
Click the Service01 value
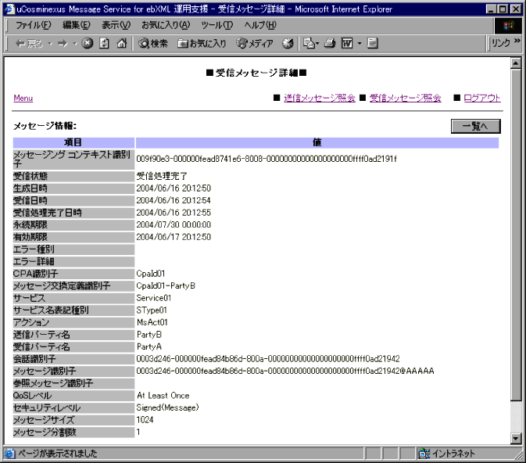click(x=154, y=298)
